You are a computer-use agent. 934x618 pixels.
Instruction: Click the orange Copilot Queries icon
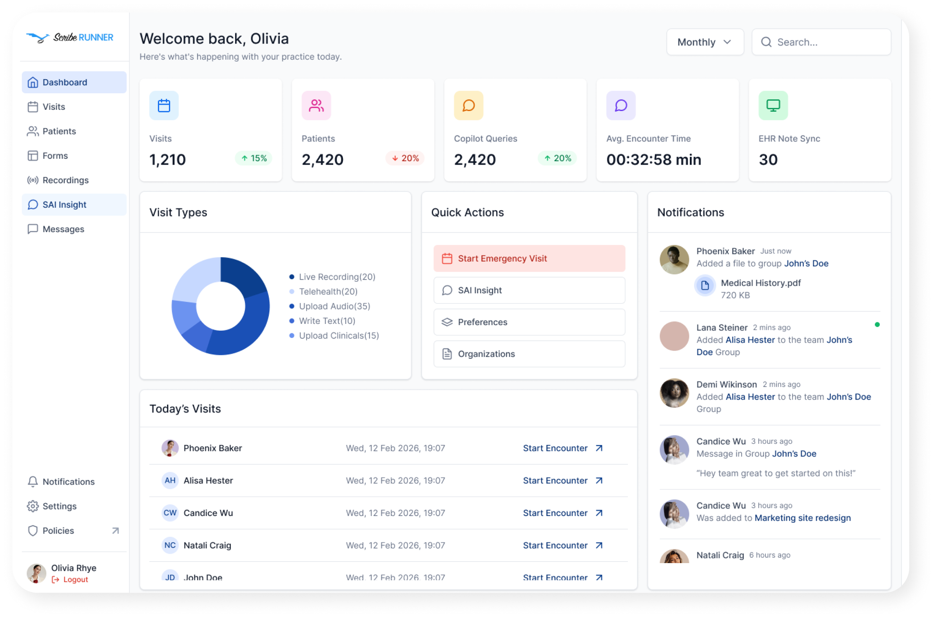(469, 105)
